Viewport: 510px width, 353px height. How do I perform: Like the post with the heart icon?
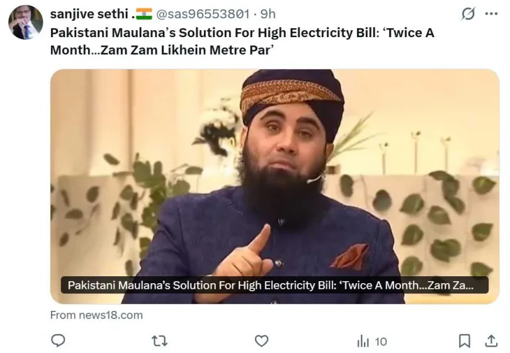pyautogui.click(x=261, y=341)
